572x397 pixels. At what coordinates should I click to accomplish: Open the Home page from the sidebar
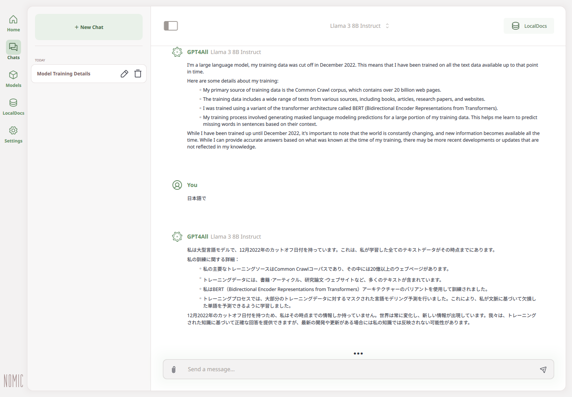(x=13, y=23)
